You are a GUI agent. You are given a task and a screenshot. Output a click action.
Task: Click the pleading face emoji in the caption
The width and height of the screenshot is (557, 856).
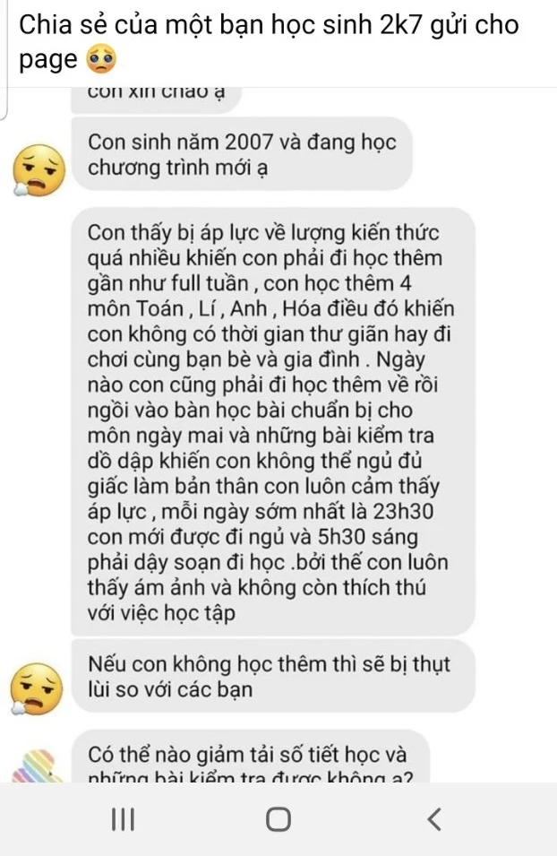point(101,59)
